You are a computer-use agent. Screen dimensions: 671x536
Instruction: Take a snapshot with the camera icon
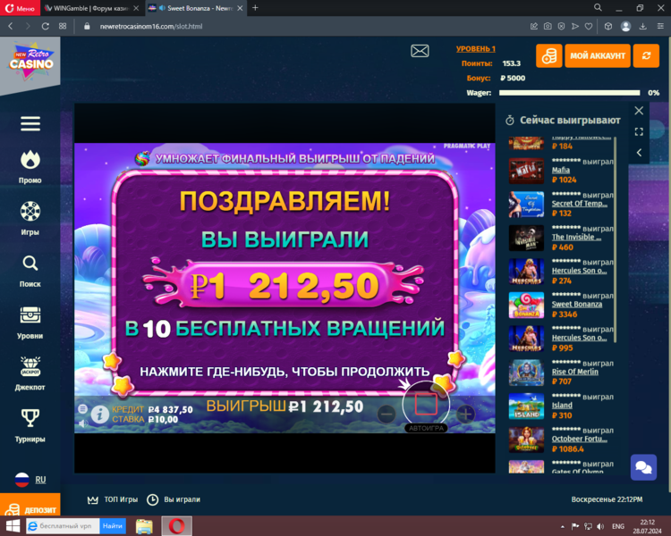click(x=548, y=26)
